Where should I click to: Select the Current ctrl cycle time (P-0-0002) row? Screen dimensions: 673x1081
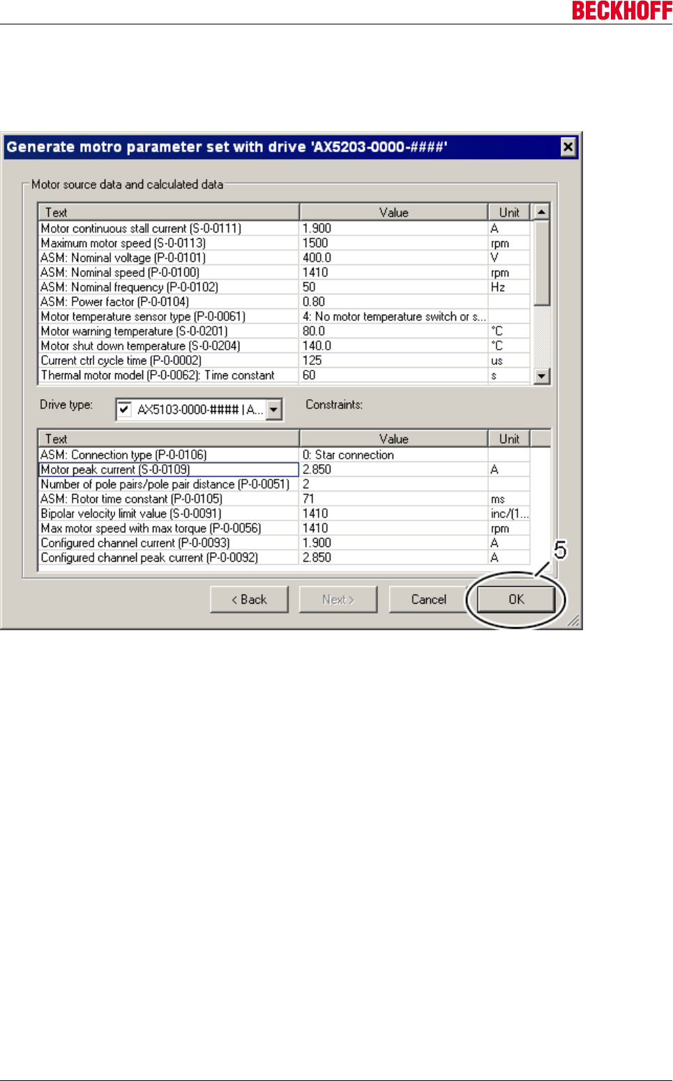point(285,360)
